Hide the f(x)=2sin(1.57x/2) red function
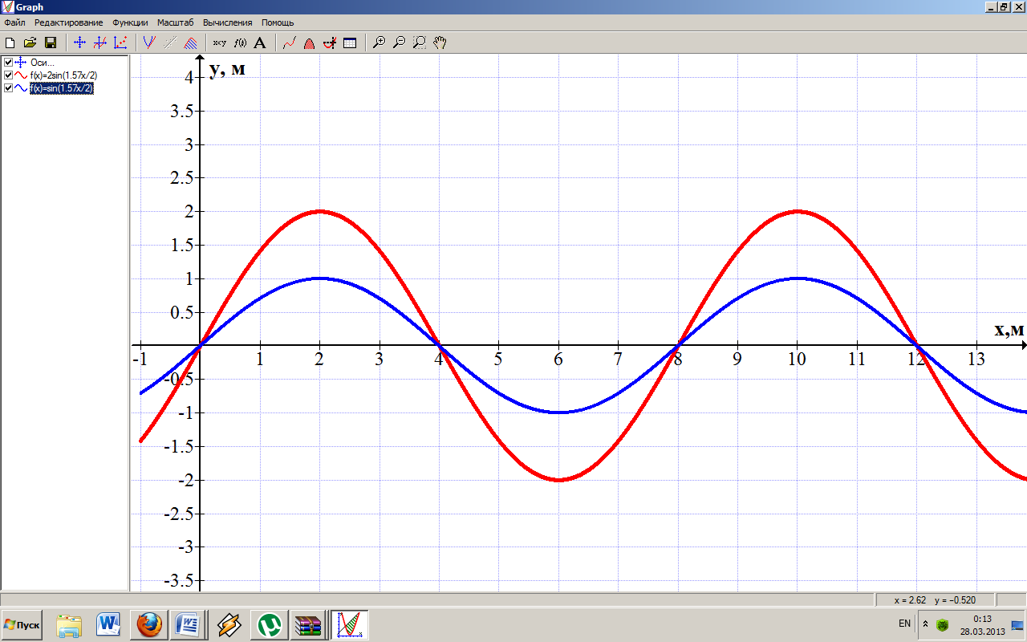The height and width of the screenshot is (642, 1027). [x=8, y=75]
